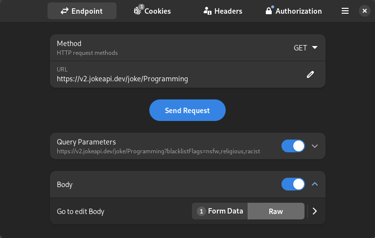Click the Headers person-info icon

tap(208, 11)
